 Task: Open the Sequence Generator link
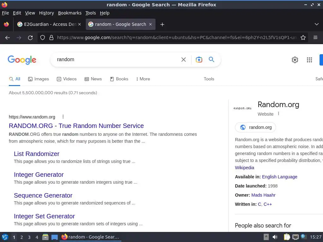point(43,195)
